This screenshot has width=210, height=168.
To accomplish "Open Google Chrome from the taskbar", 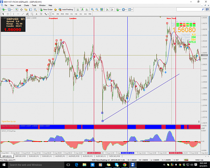I will [125, 165].
